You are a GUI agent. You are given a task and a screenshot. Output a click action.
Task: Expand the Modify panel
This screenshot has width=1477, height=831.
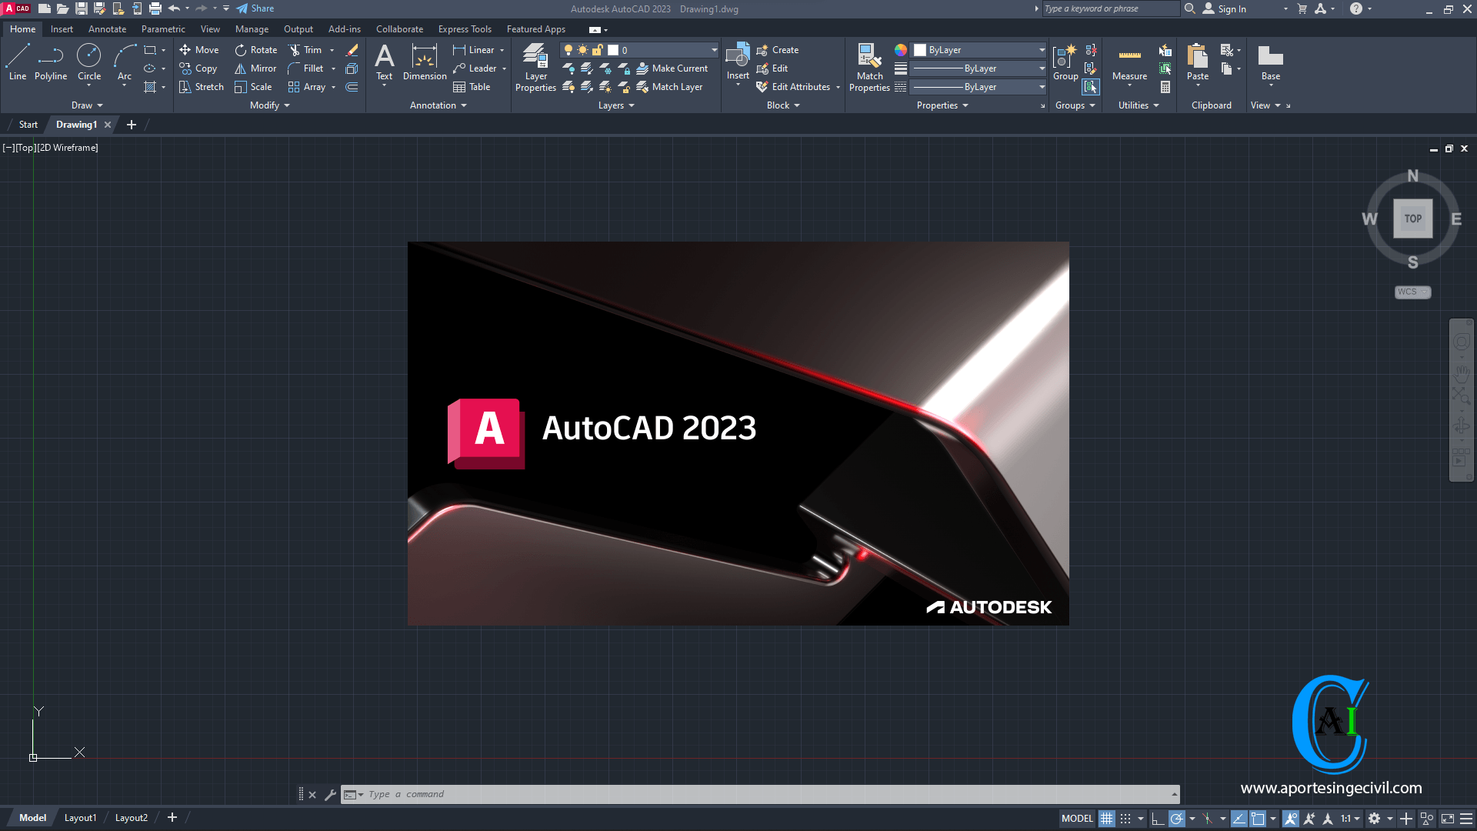[269, 105]
